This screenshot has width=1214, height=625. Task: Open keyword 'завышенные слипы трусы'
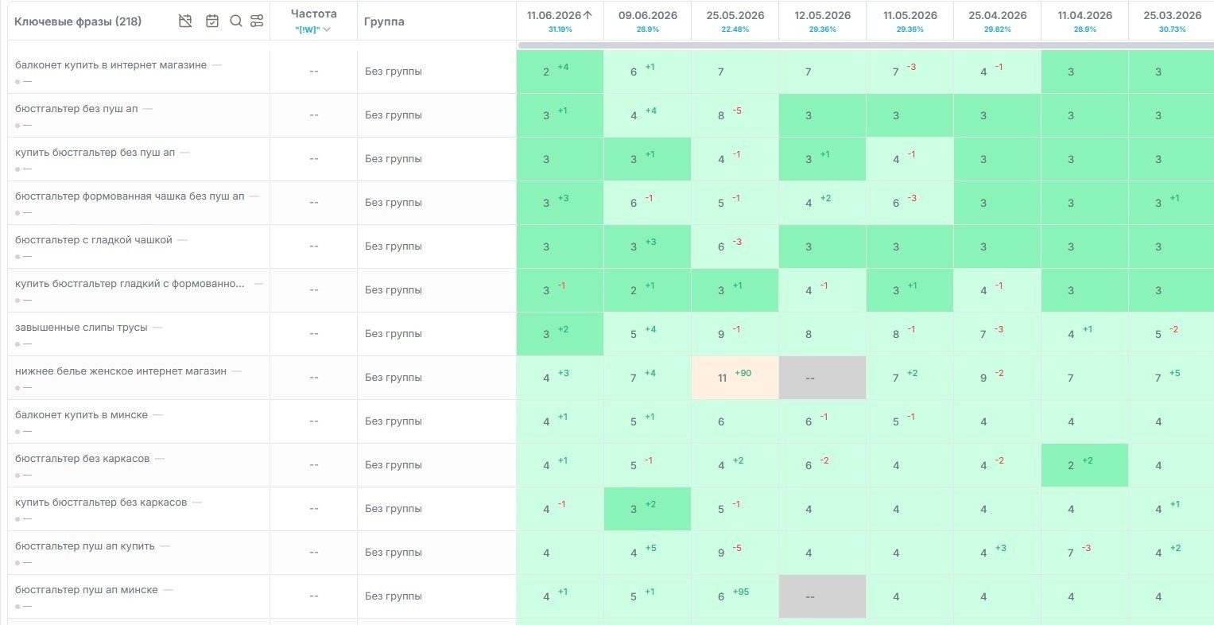point(81,328)
